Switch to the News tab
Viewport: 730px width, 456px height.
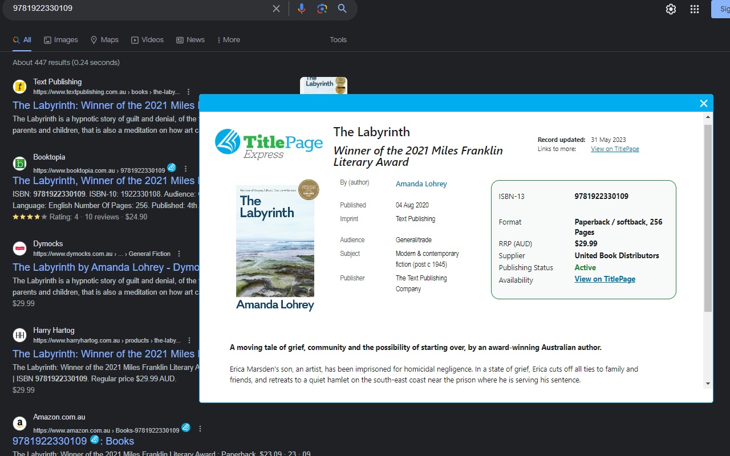tap(190, 40)
